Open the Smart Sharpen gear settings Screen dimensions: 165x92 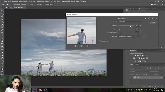145,19
